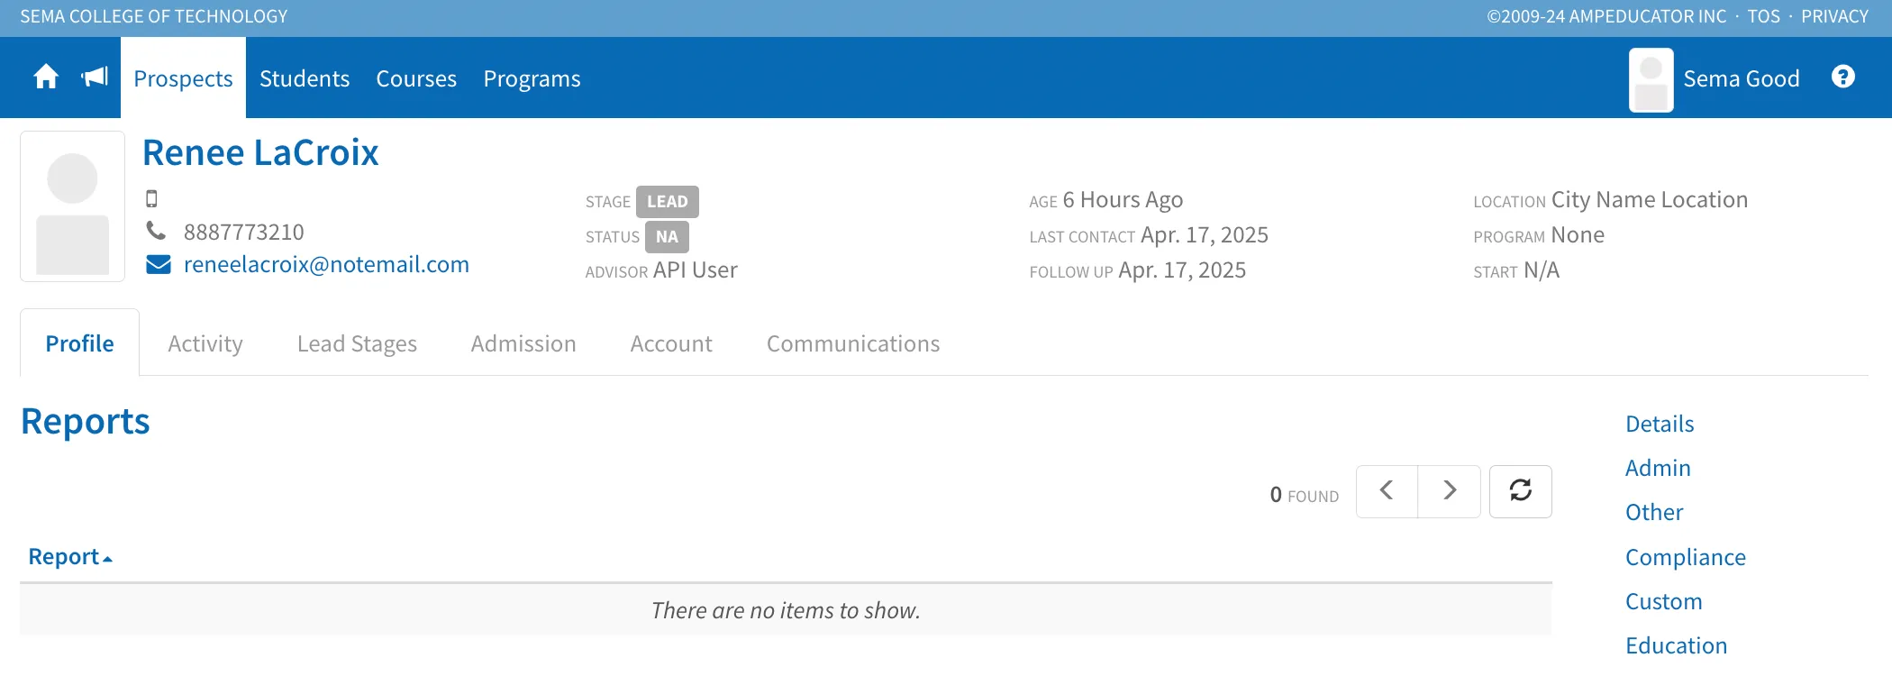Open the Education section link
This screenshot has width=1892, height=676.
point(1677,645)
